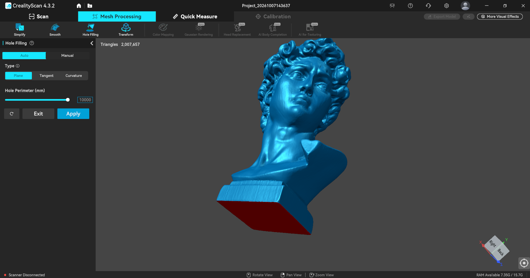Click the Hole Perimeter value field

tap(85, 100)
